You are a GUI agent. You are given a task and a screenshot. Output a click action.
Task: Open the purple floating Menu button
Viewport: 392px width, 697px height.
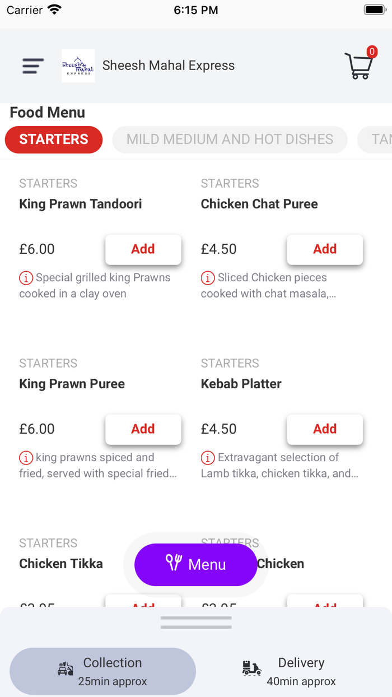(196, 564)
